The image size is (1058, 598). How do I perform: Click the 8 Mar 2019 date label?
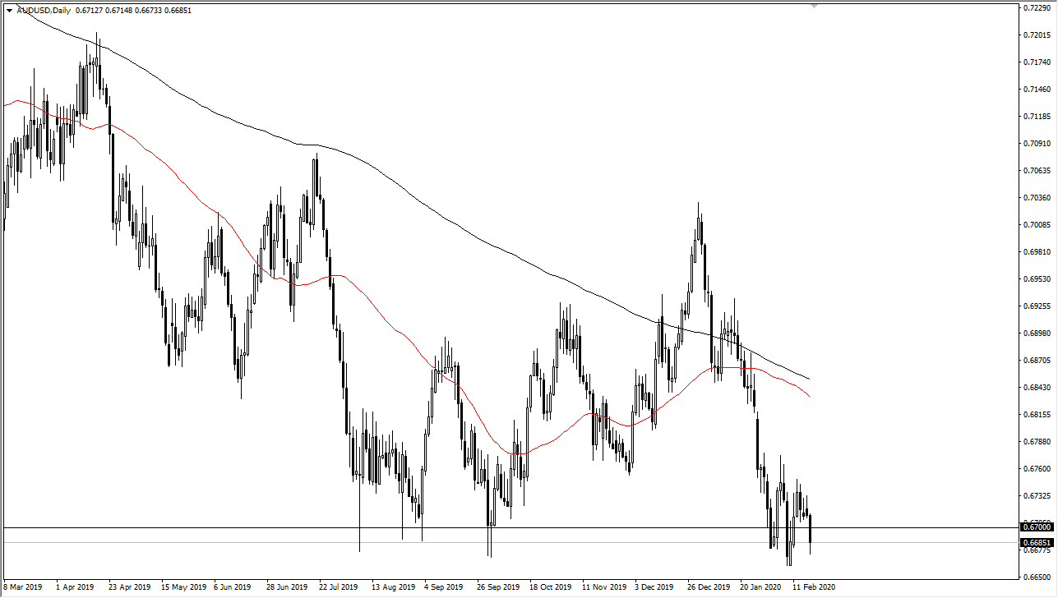tap(21, 587)
